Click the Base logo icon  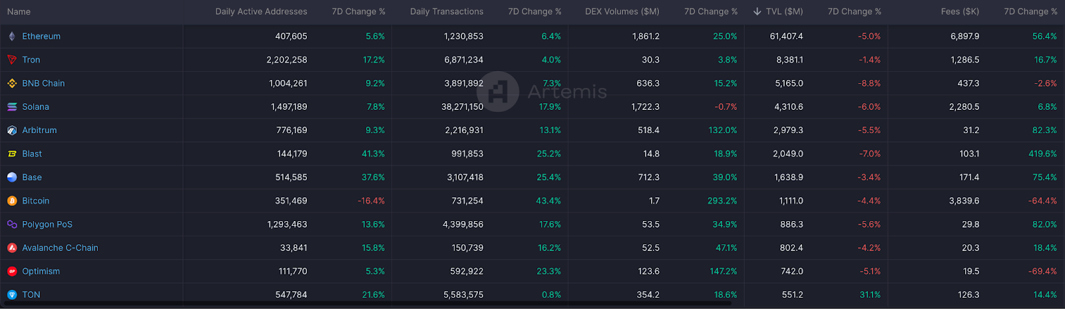coord(12,177)
